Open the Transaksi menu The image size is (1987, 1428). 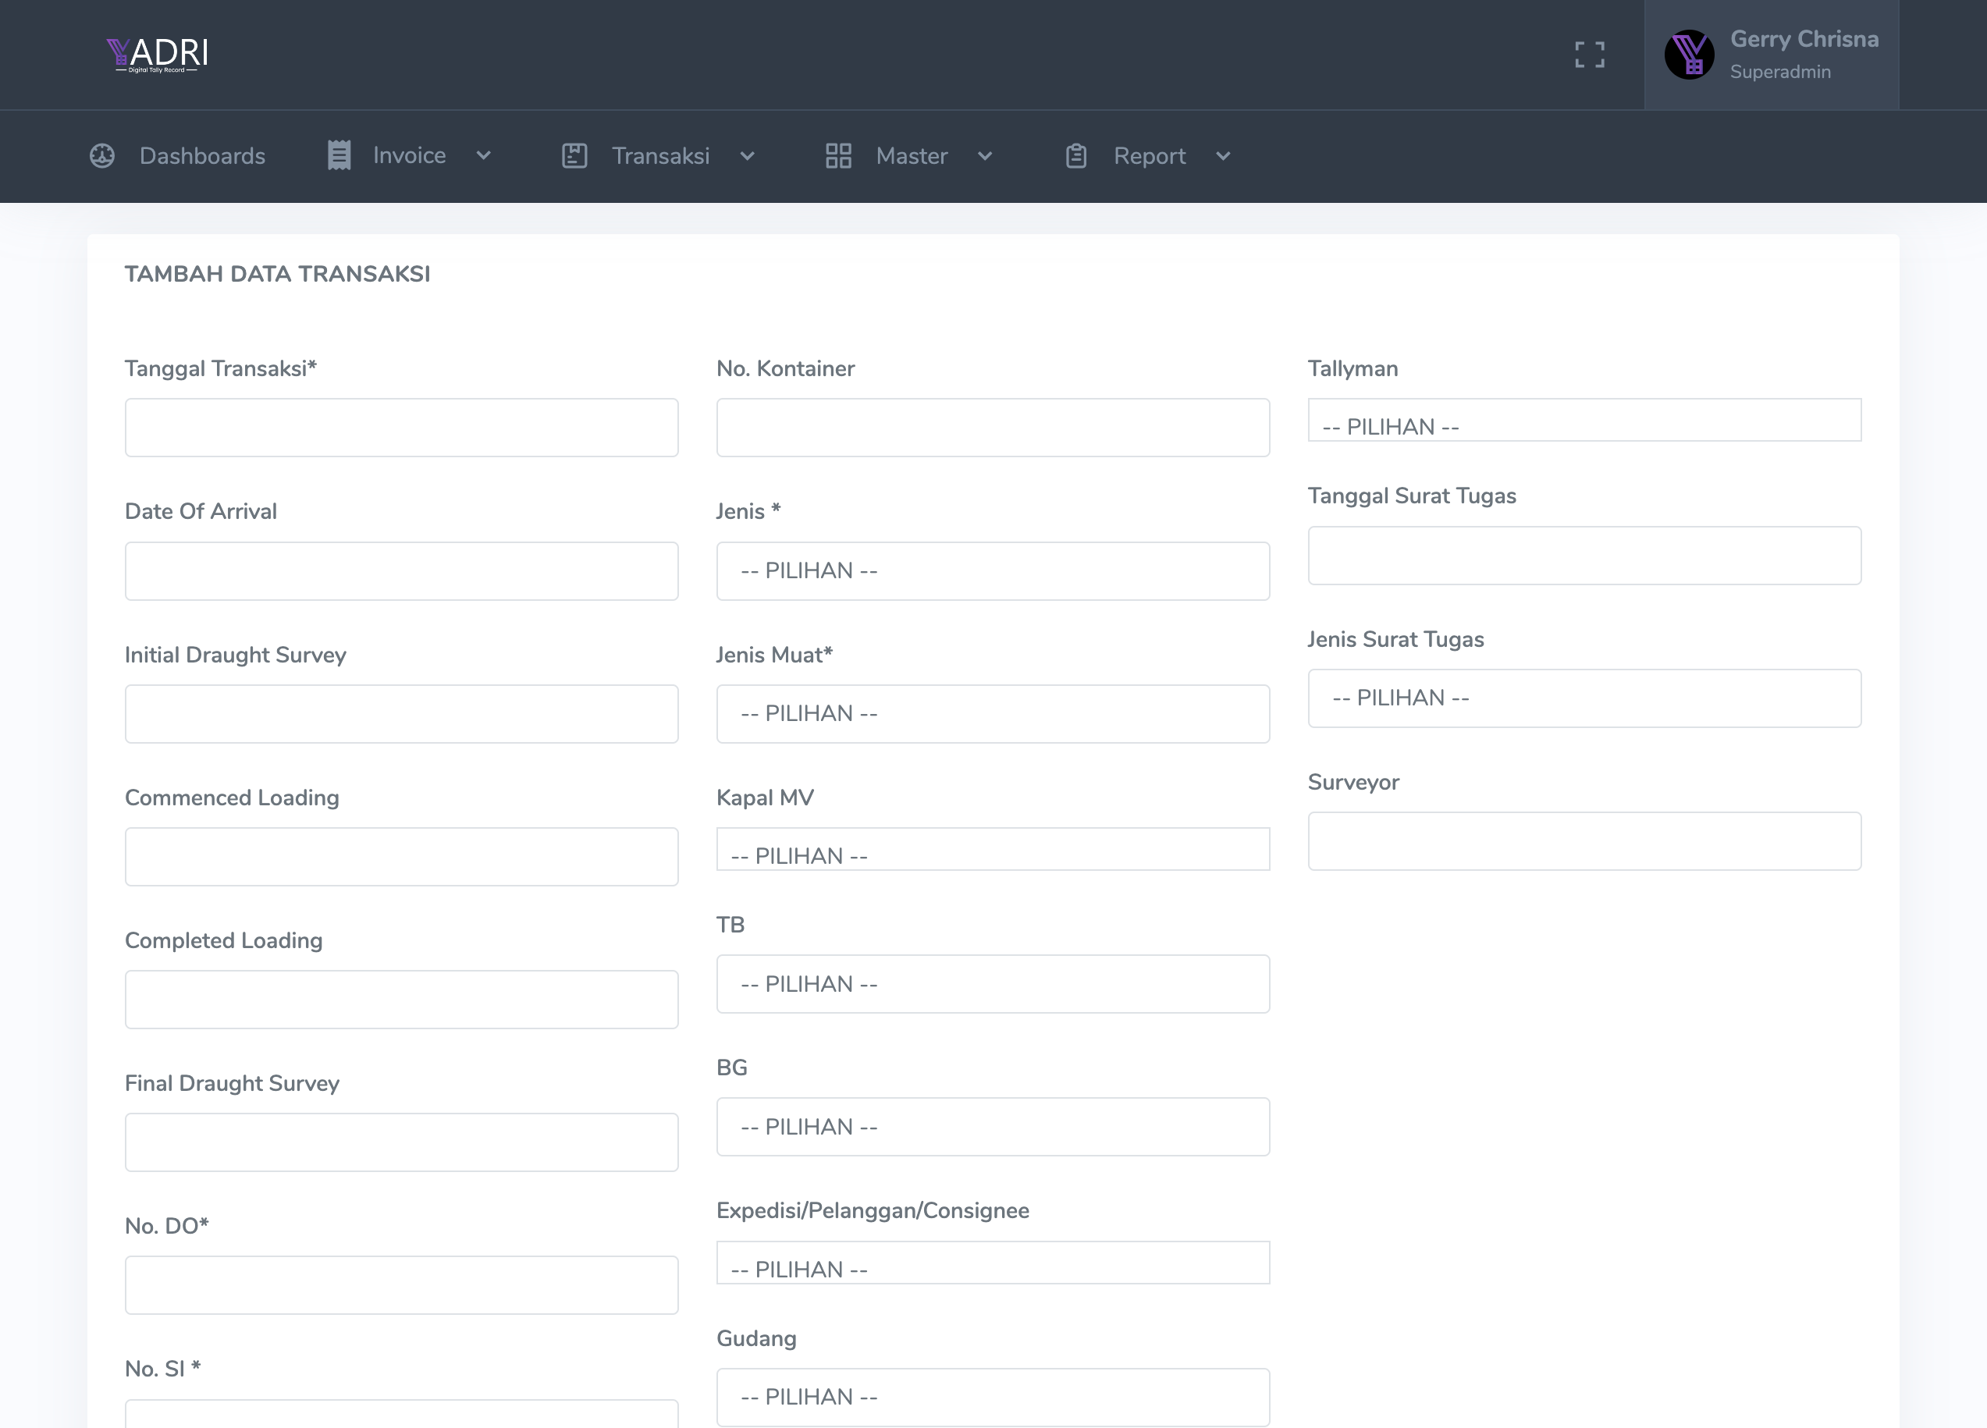659,156
